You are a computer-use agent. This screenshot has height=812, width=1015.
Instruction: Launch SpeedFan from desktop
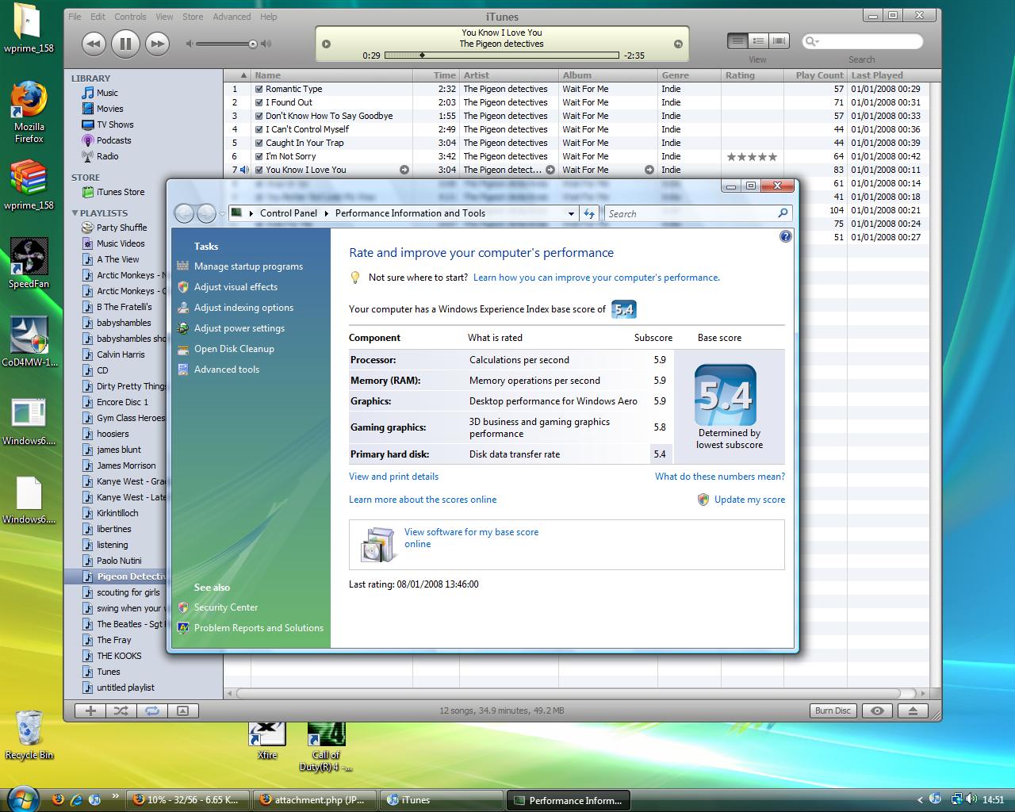point(29,262)
